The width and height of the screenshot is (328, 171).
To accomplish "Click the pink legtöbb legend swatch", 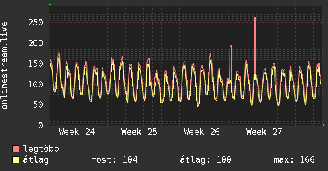I will pyautogui.click(x=16, y=148).
